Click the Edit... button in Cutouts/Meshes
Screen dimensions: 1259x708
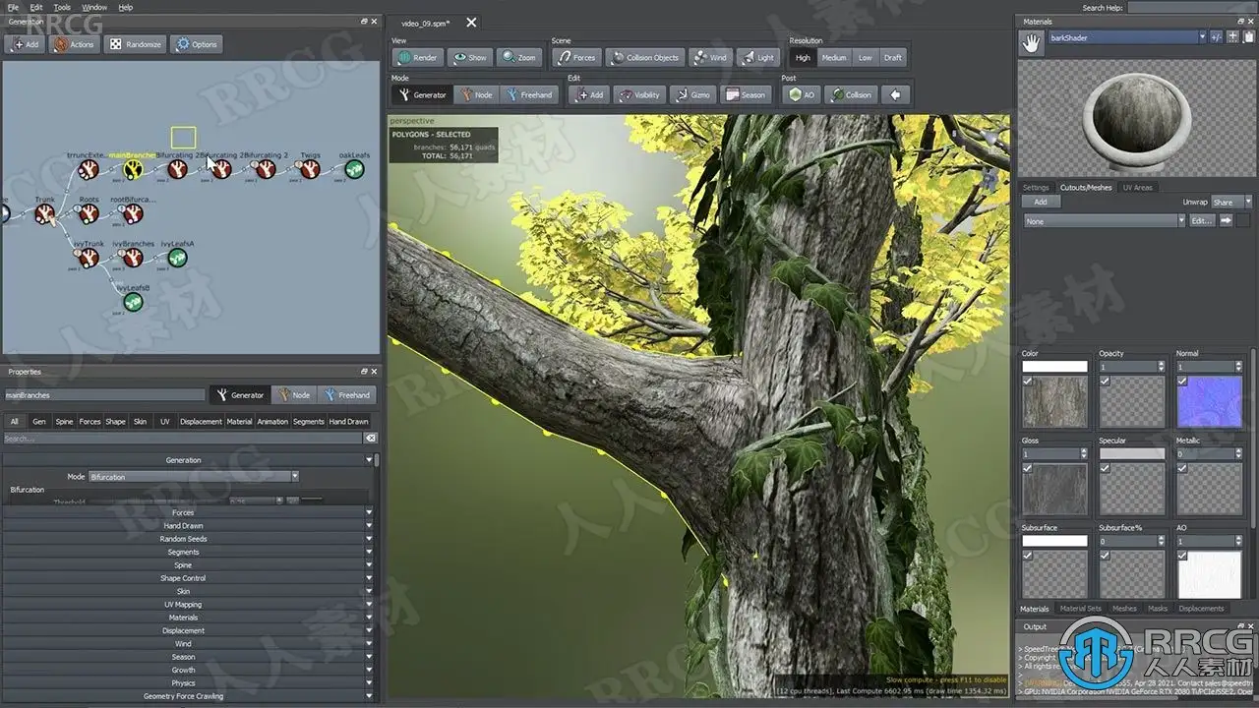click(1201, 221)
